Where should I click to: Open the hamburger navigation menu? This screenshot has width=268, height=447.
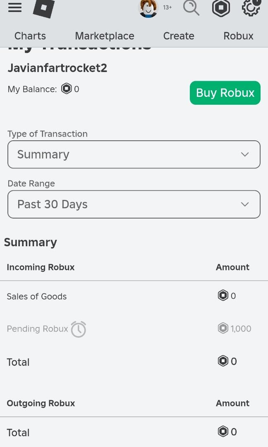(x=15, y=7)
